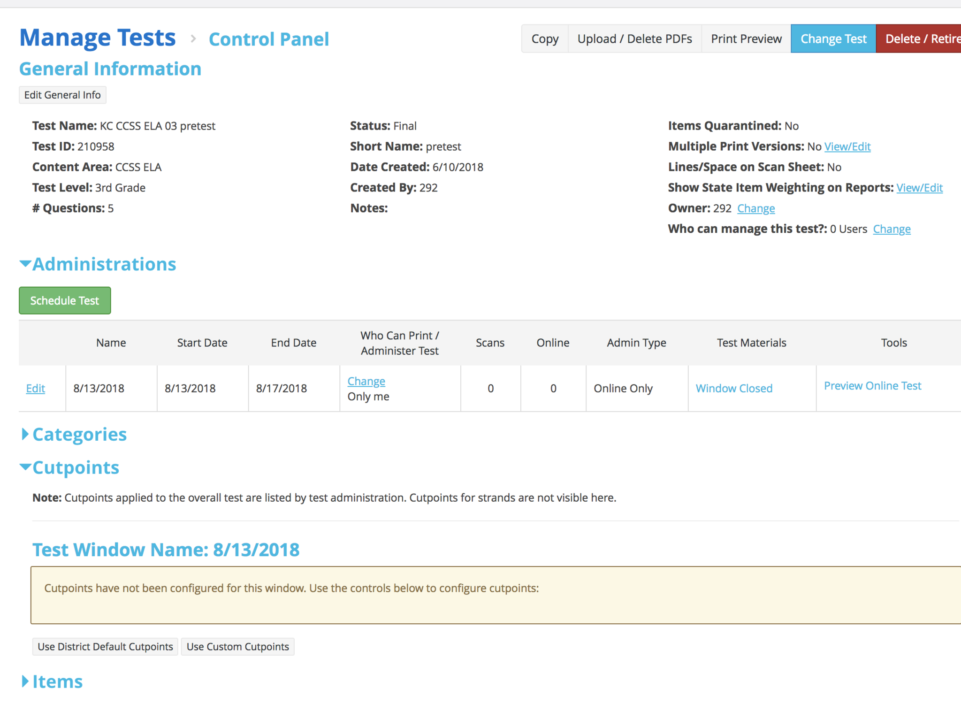Viewport: 961px width, 704px height.
Task: Click Edit General Info button
Action: point(62,95)
